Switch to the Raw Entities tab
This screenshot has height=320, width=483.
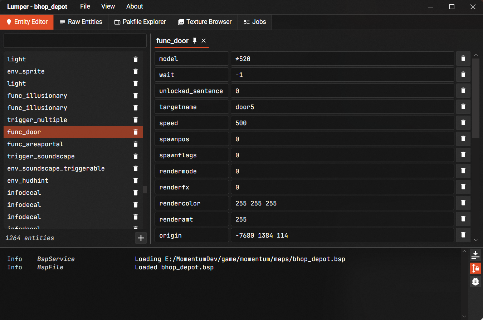(81, 22)
